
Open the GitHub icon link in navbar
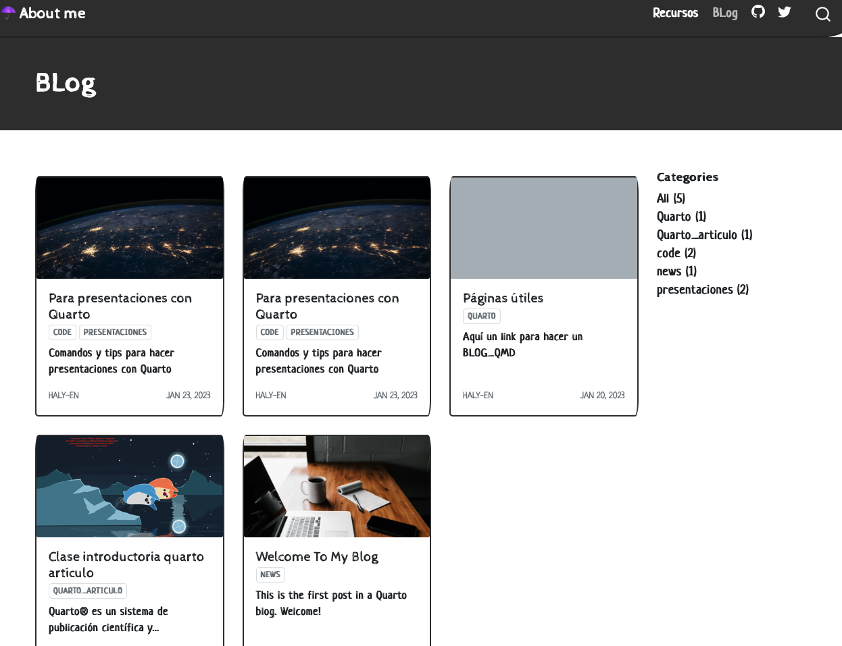coord(758,12)
